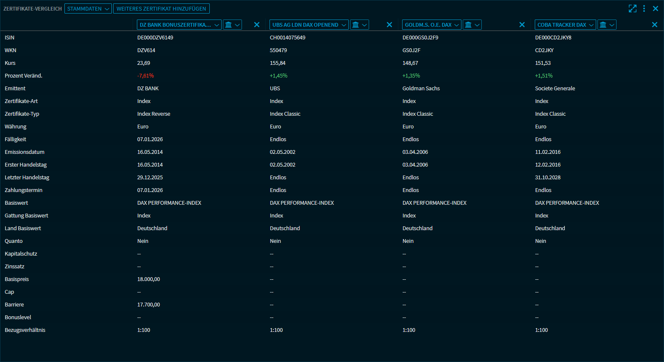This screenshot has width=664, height=362.
Task: Open DZ BANK BONUSZERTIFIKA... certificate dropdown
Action: coord(179,25)
